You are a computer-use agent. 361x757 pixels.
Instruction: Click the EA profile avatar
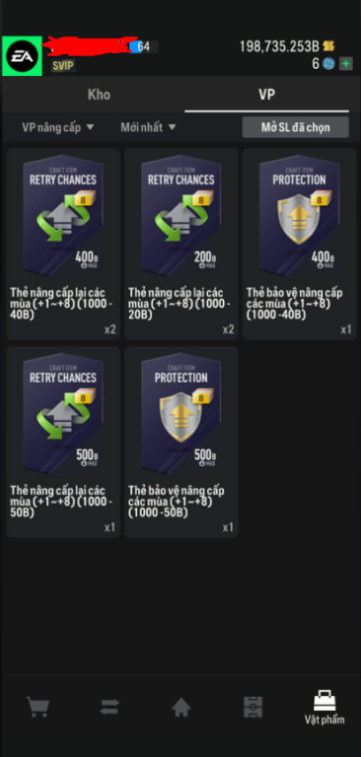pyautogui.click(x=22, y=56)
